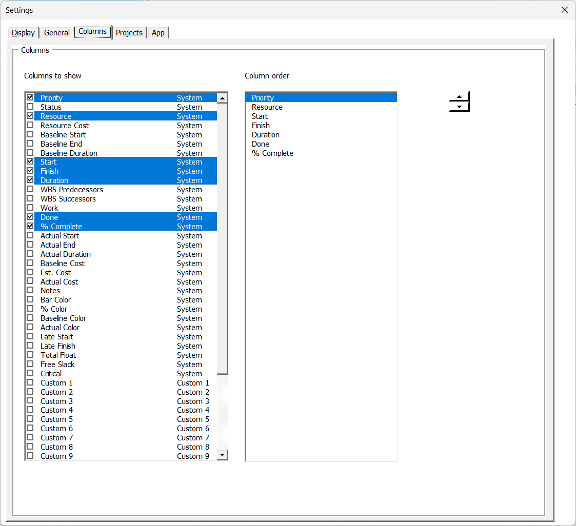Click the Late Finish row label

pos(57,346)
